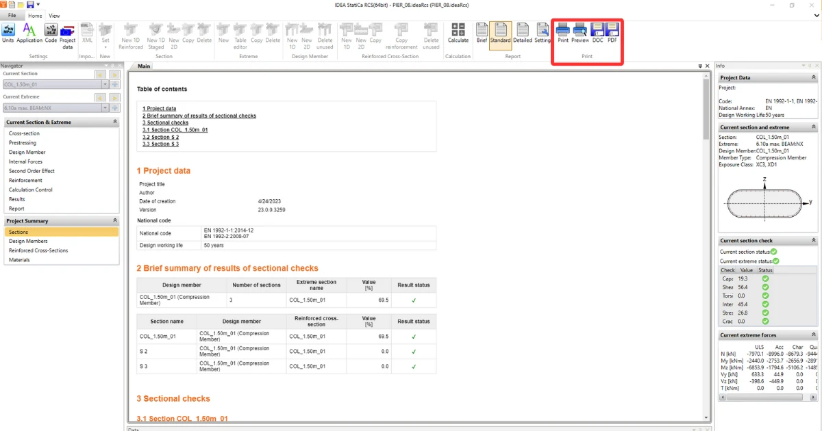Open the Current Section dropdown
This screenshot has height=431, width=822.
pyautogui.click(x=105, y=84)
